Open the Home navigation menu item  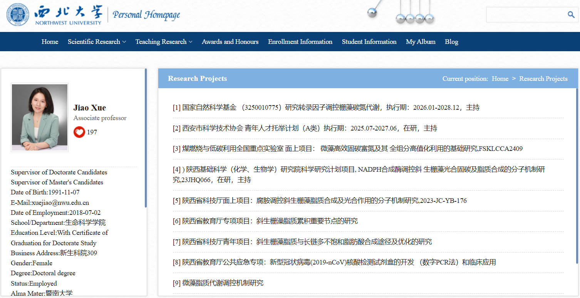point(50,42)
